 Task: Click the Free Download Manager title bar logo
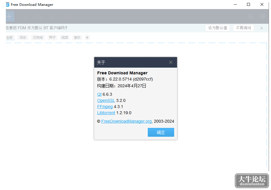click(x=8, y=4)
